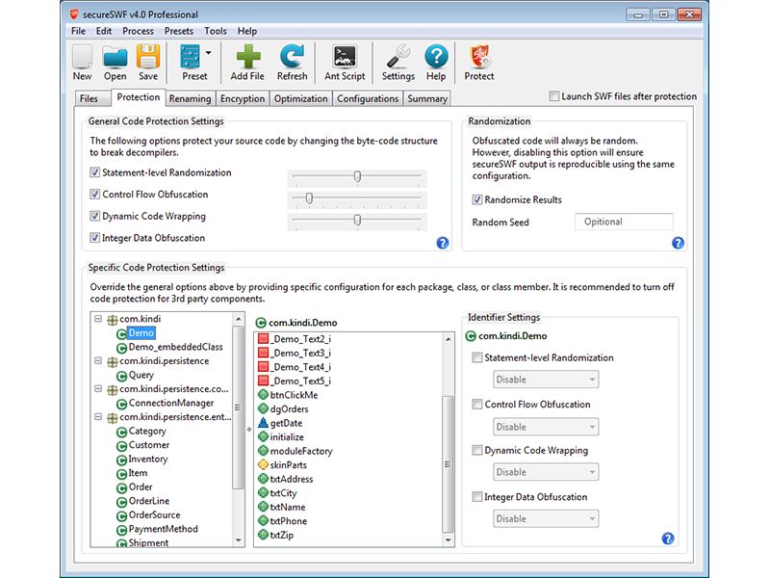
Task: Toggle the Randomize Results checkbox
Action: [477, 200]
